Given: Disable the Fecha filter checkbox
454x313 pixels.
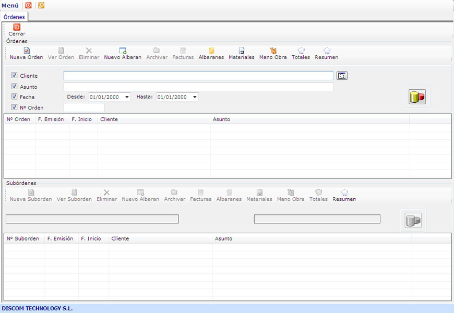Looking at the screenshot, I should tap(15, 97).
